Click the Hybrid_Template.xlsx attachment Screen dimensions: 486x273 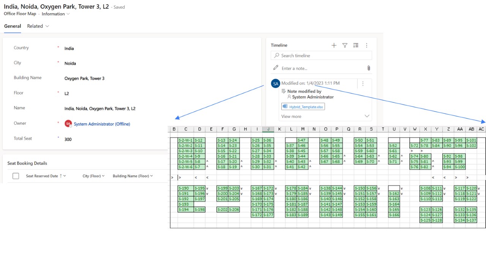click(x=303, y=107)
